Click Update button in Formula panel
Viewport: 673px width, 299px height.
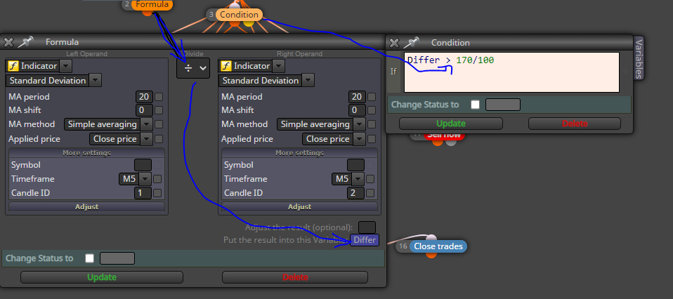click(x=102, y=277)
